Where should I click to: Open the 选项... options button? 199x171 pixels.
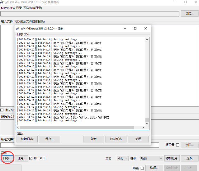pyautogui.click(x=154, y=168)
